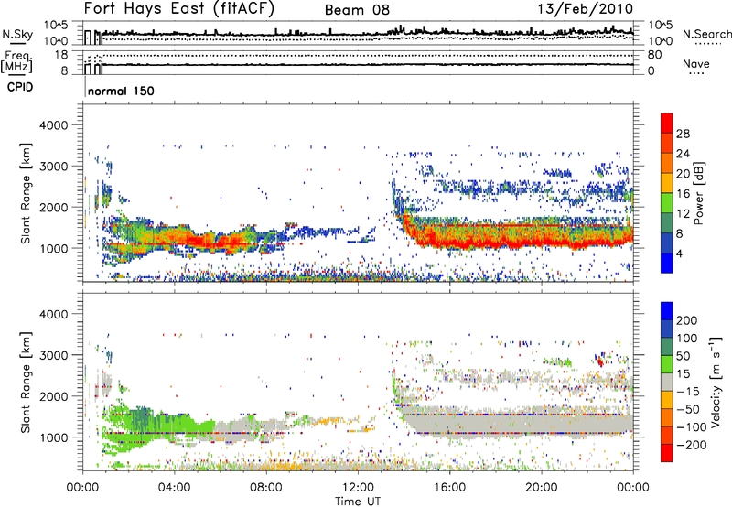
Task: Click the 'Freq. [MHz]' axis label
Action: click(x=16, y=62)
